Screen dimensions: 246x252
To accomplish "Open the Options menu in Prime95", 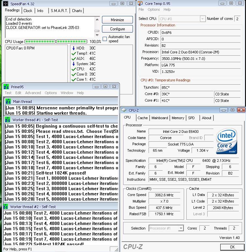I will (x=51, y=93).
